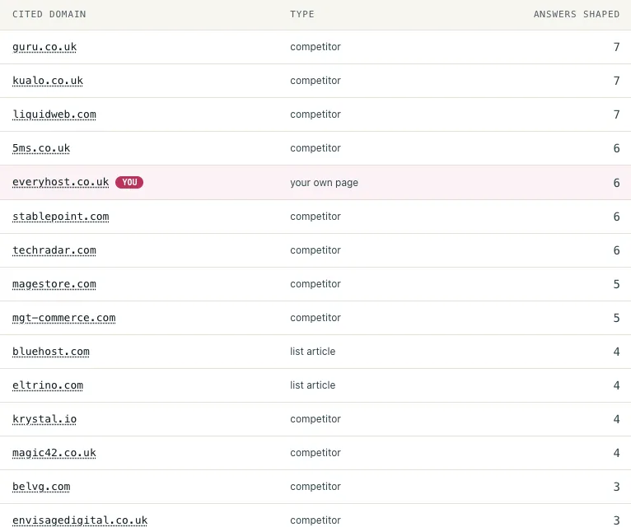The height and width of the screenshot is (527, 631).
Task: Click answers count 7 in liquidweb.com row
Action: 616,114
